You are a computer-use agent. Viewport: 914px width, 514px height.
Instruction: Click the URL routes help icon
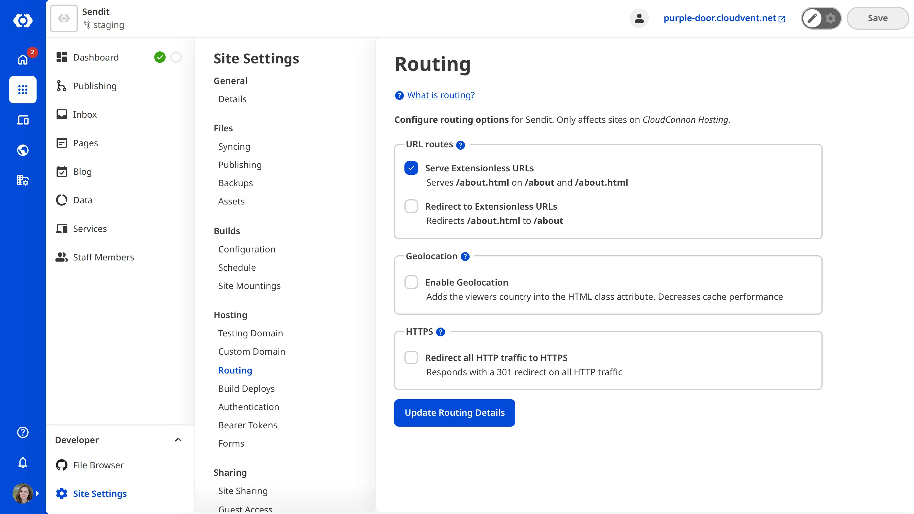[460, 145]
